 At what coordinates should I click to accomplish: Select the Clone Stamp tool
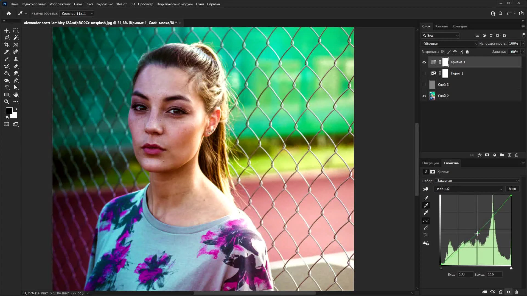click(16, 59)
